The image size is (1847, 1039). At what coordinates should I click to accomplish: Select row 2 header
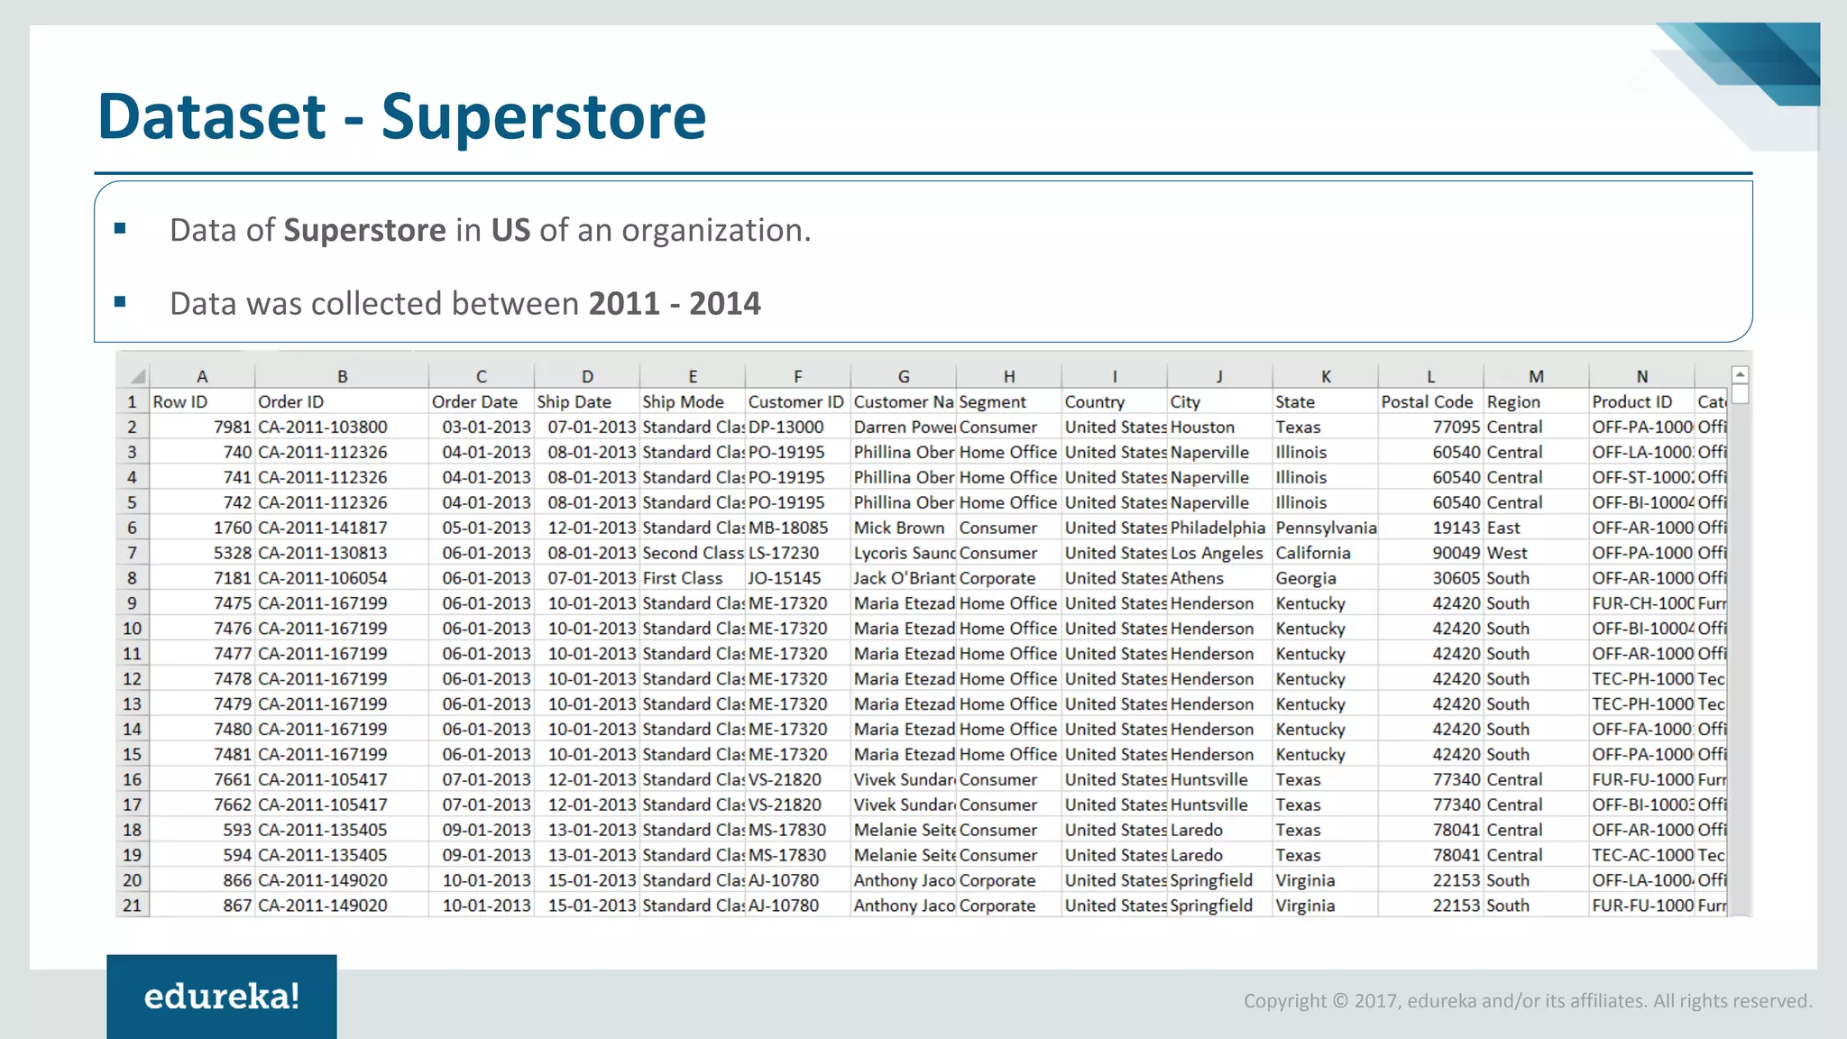click(133, 427)
